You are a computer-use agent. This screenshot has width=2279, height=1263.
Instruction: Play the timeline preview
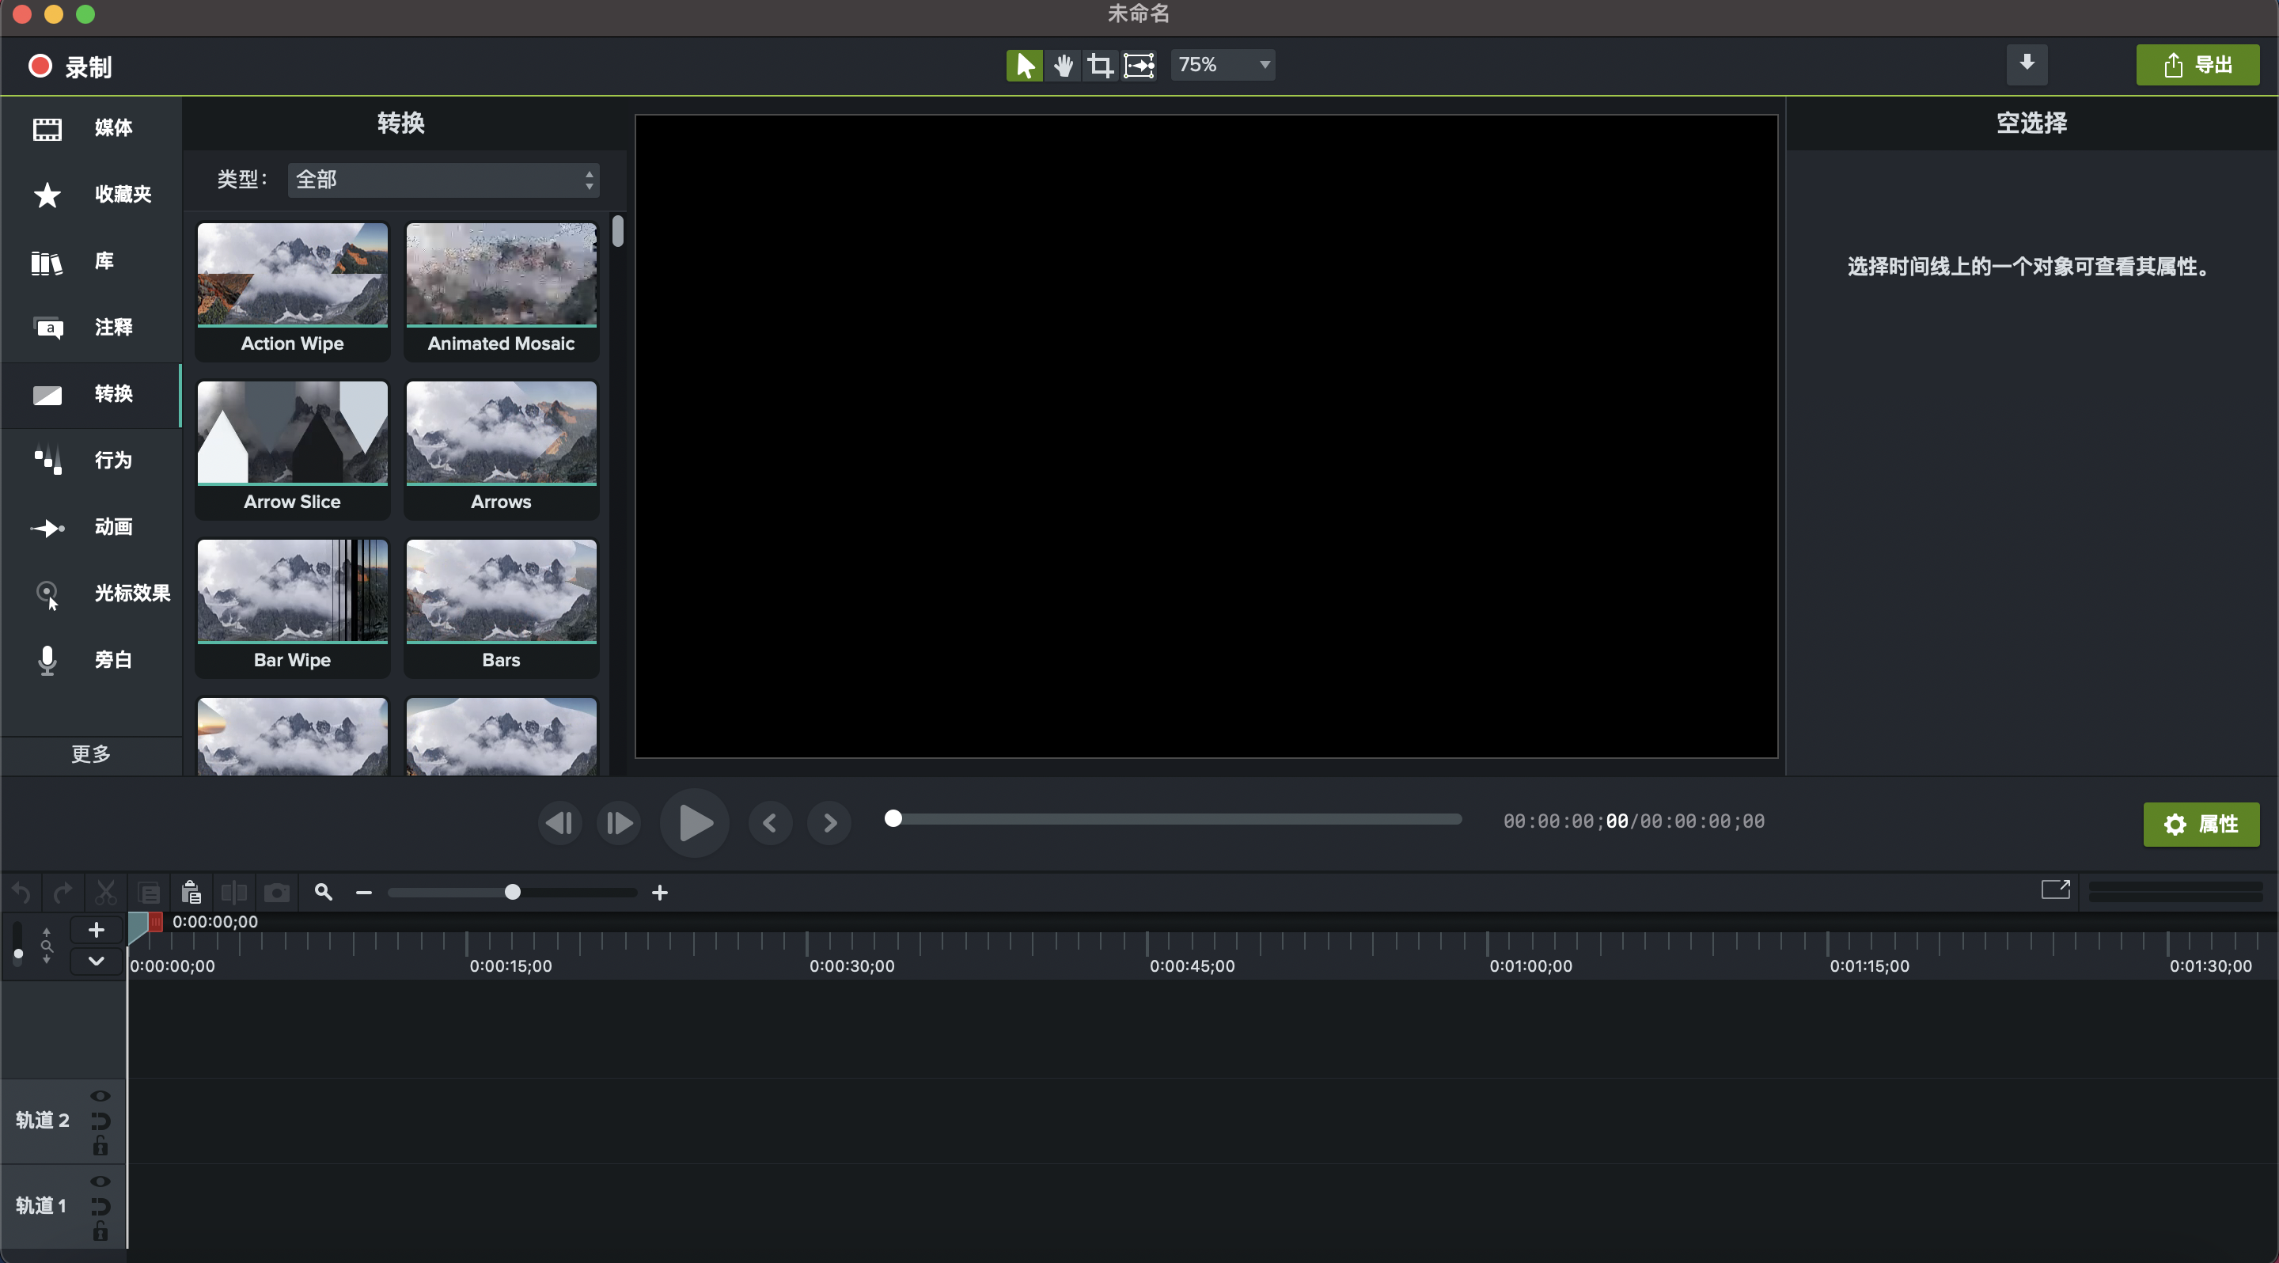coord(695,824)
